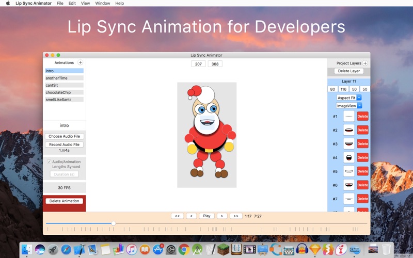Add a new project layer
Screen dimensions: 413x258
366,63
